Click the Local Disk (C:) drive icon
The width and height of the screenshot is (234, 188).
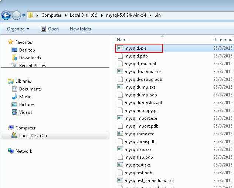click(x=14, y=135)
